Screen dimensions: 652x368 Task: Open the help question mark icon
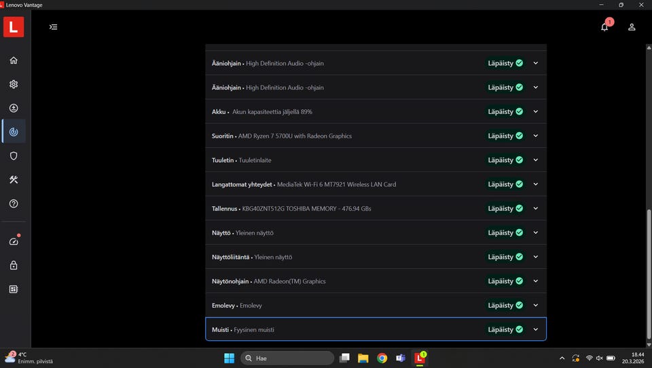pos(14,204)
